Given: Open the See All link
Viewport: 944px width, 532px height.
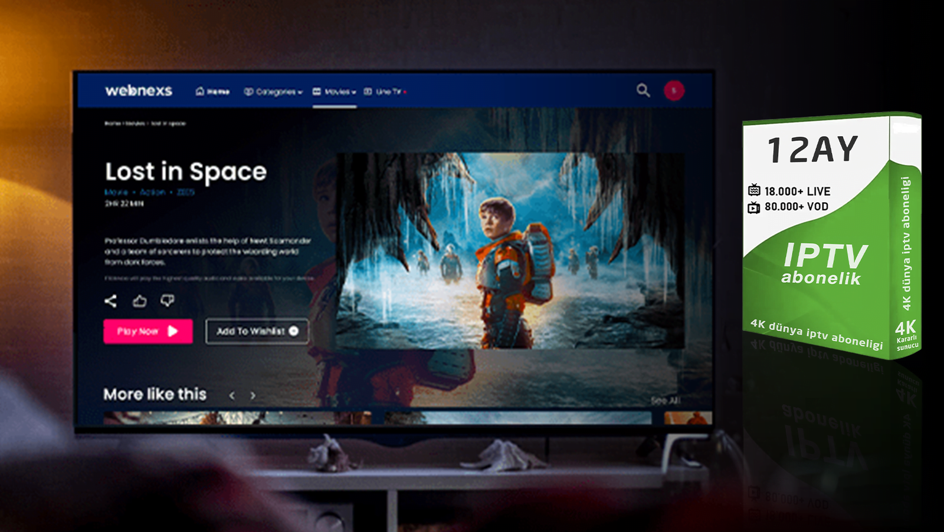Looking at the screenshot, I should tap(665, 401).
